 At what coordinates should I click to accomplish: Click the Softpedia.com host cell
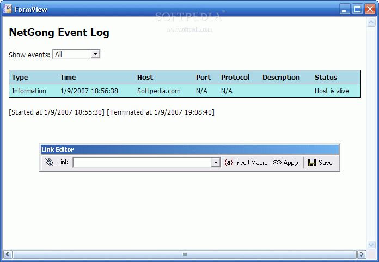(x=159, y=91)
